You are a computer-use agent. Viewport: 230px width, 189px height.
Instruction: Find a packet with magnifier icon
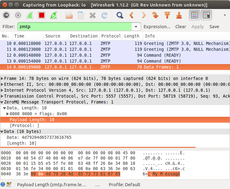click(120, 15)
